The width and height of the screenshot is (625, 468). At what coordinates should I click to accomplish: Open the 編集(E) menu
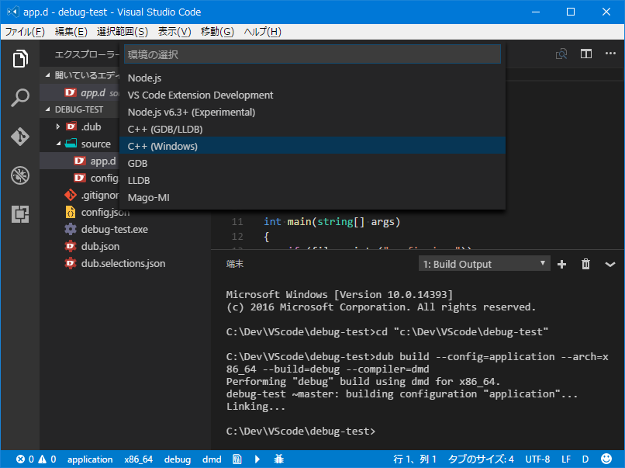tap(71, 32)
